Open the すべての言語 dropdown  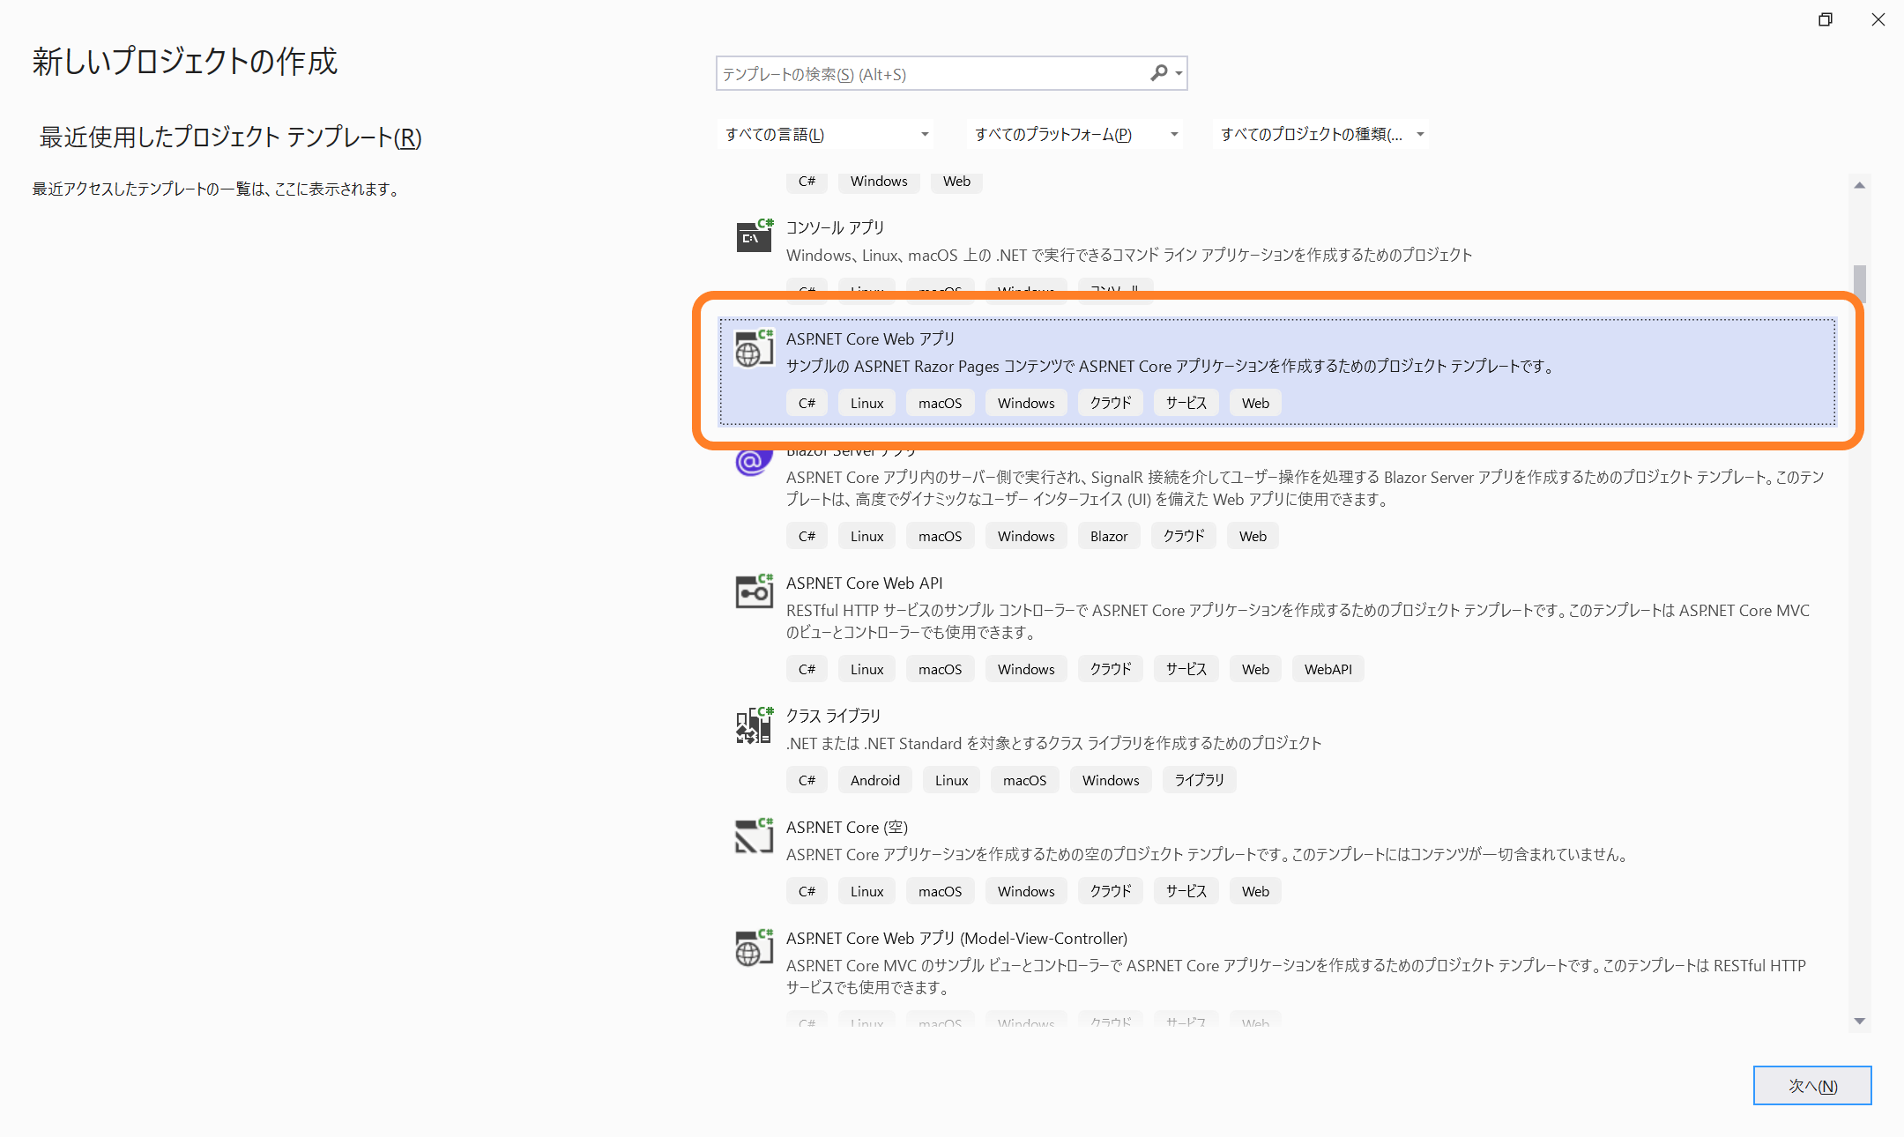click(825, 134)
